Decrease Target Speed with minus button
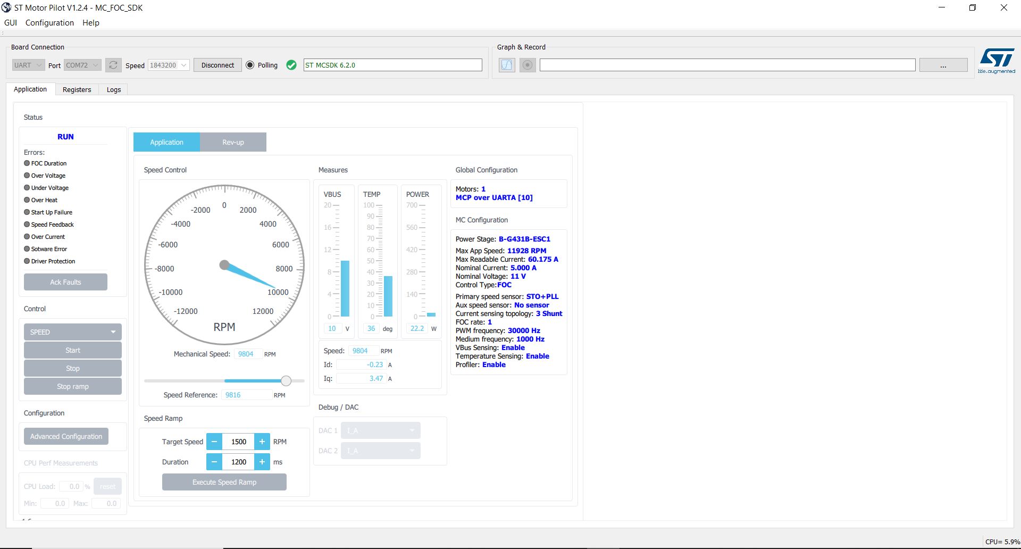1021x549 pixels. (x=214, y=442)
